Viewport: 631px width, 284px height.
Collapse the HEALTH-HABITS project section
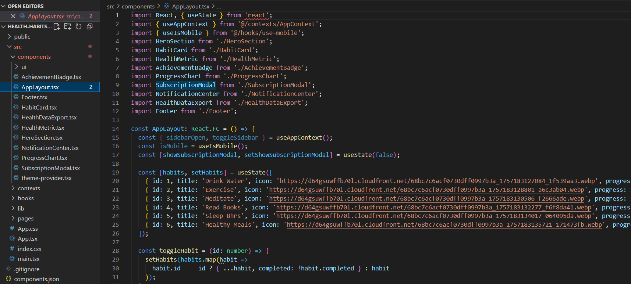tap(3, 26)
